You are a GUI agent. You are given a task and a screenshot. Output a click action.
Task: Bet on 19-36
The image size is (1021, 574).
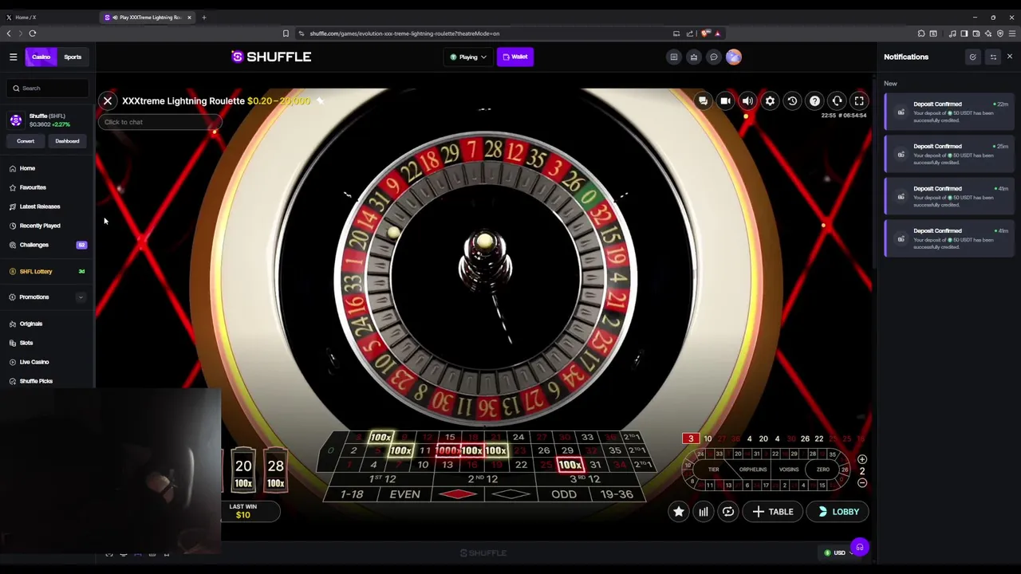coord(617,494)
